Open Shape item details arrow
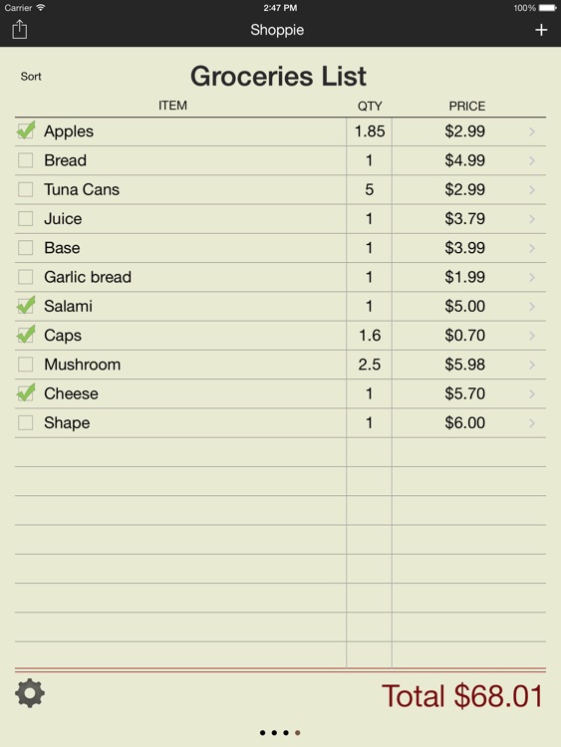The width and height of the screenshot is (561, 747). click(x=532, y=423)
